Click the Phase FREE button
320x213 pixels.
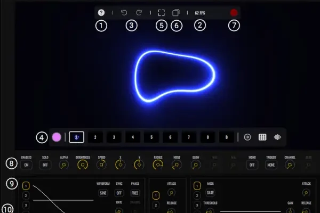[x=134, y=193]
